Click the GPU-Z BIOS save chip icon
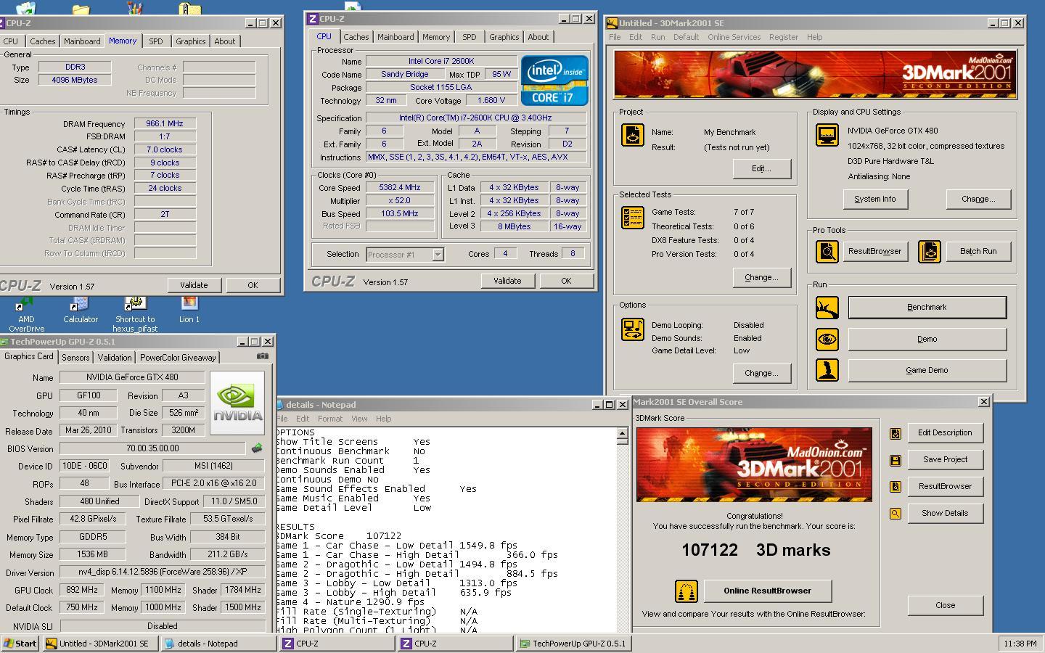 [x=256, y=448]
